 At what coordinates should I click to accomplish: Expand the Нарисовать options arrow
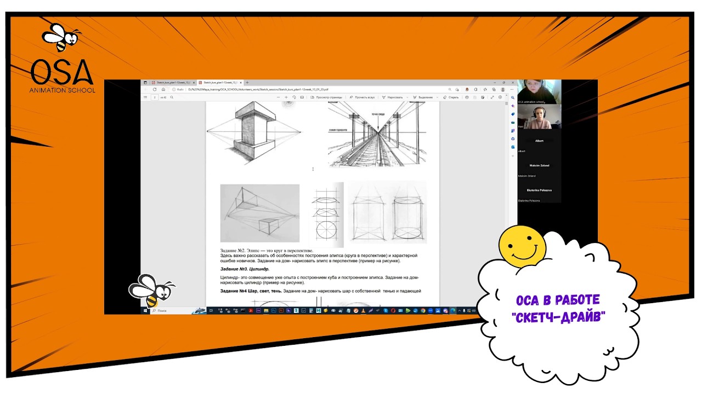pos(407,97)
